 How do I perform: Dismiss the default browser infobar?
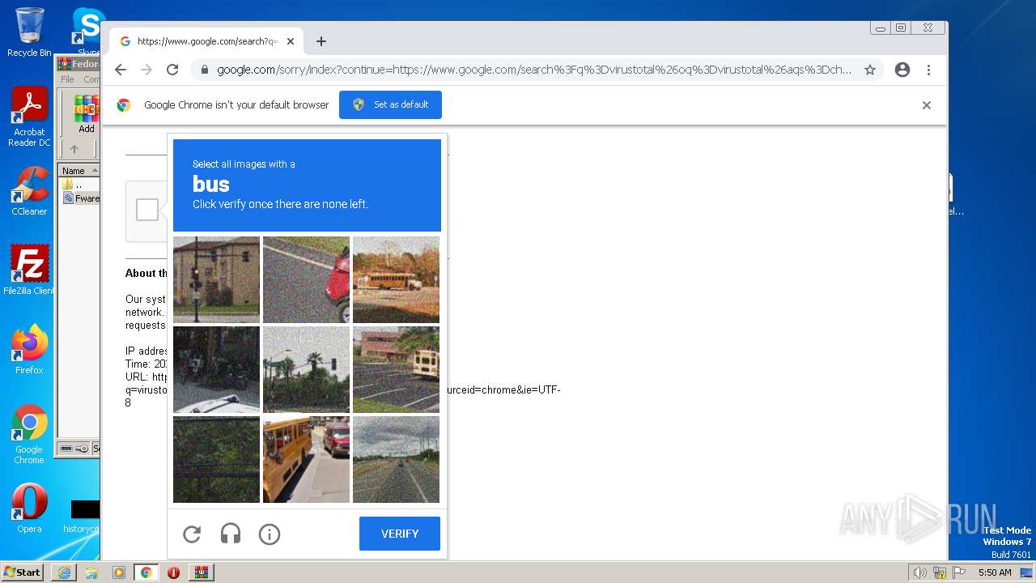(x=927, y=105)
